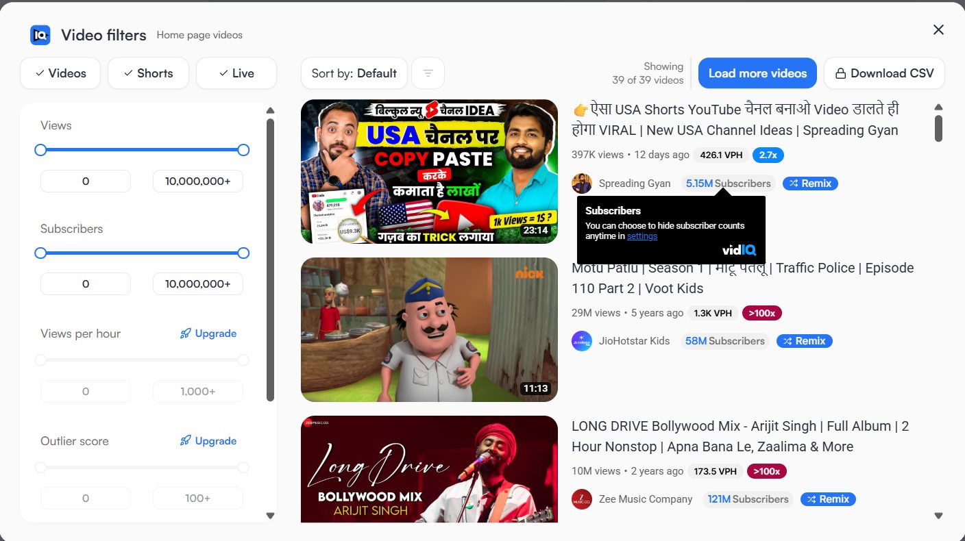Close the Video filters dialog
The height and width of the screenshot is (541, 965).
click(938, 29)
